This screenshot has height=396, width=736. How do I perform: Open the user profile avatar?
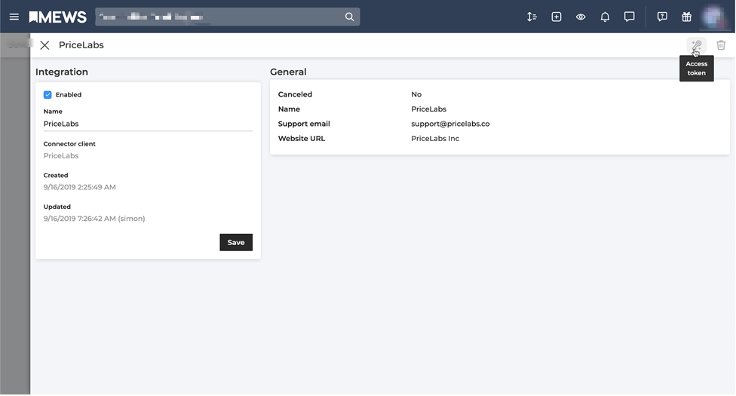pyautogui.click(x=713, y=17)
